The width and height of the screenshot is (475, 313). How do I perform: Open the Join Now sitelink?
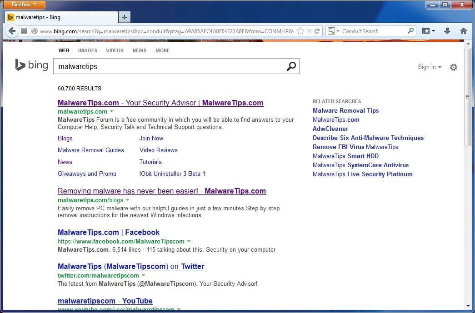(151, 139)
